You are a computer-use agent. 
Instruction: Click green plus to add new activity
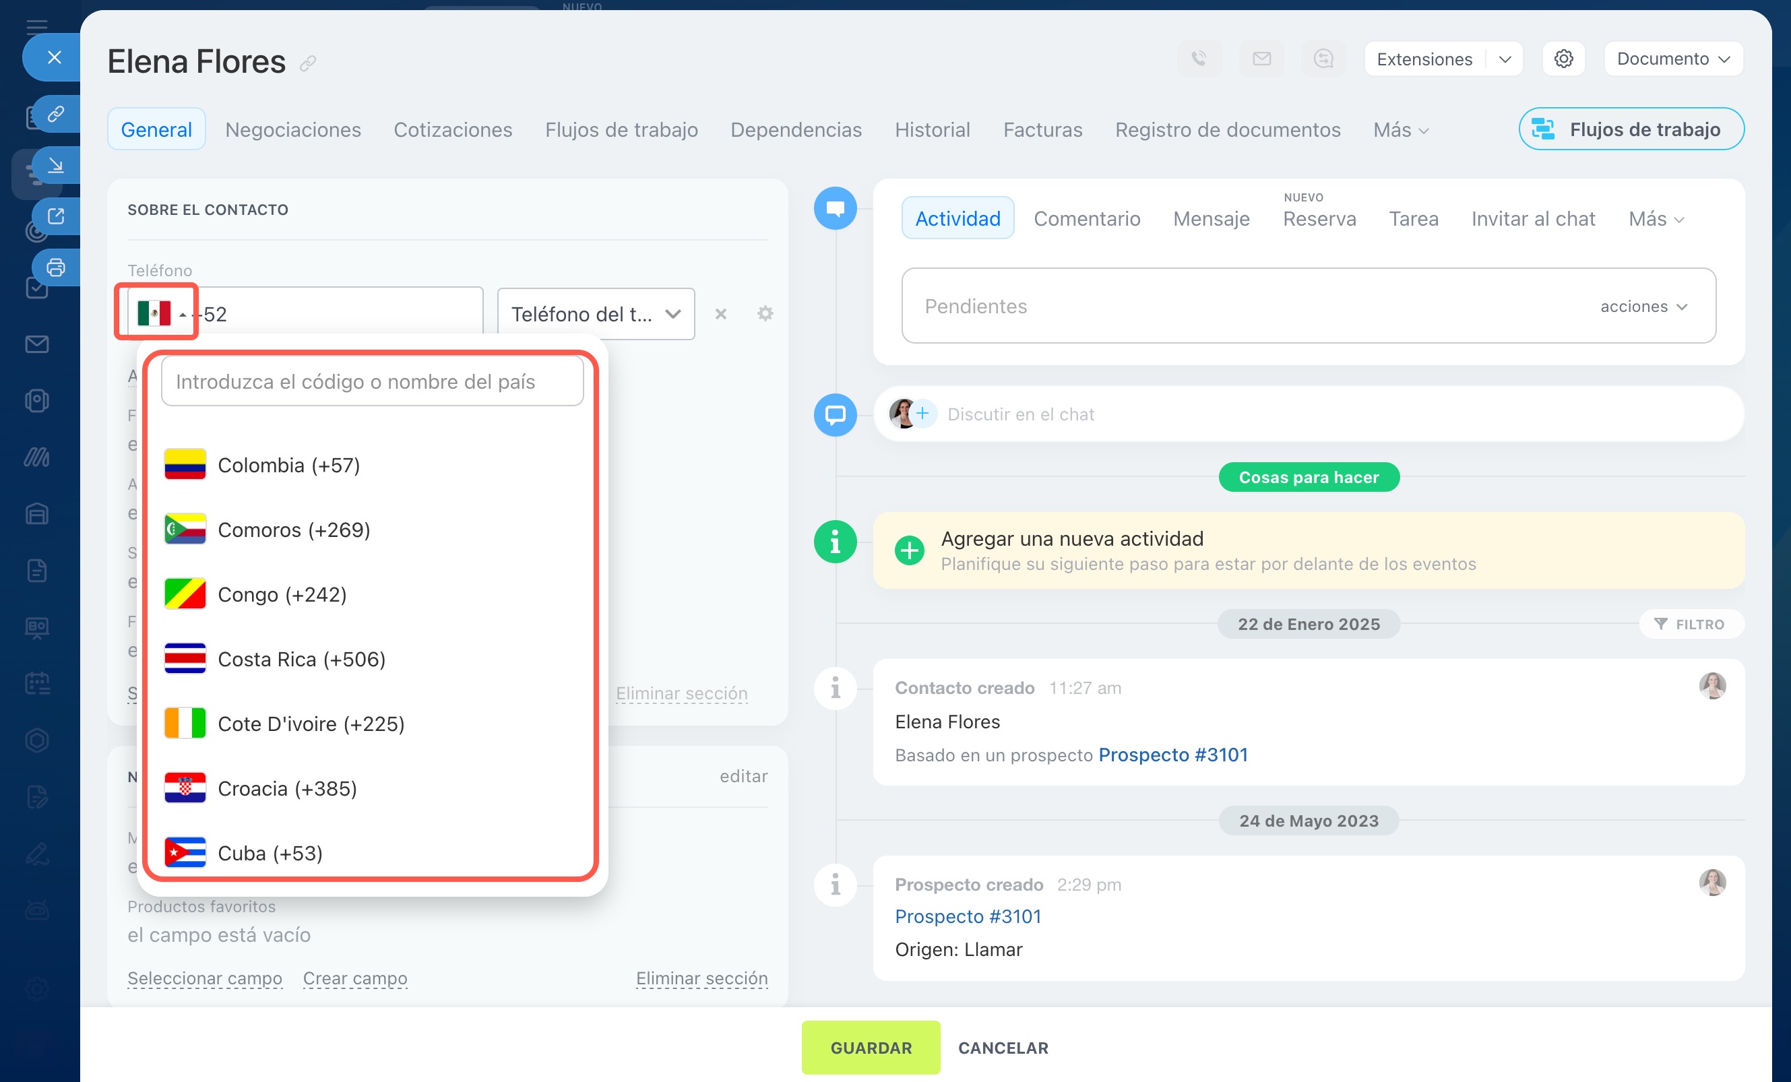click(x=908, y=550)
